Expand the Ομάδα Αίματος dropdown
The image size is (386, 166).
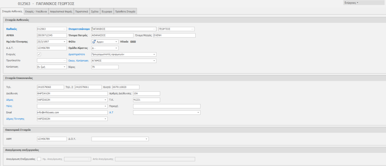116,48
